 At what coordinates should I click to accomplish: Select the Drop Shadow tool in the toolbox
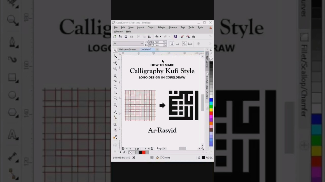click(x=115, y=125)
